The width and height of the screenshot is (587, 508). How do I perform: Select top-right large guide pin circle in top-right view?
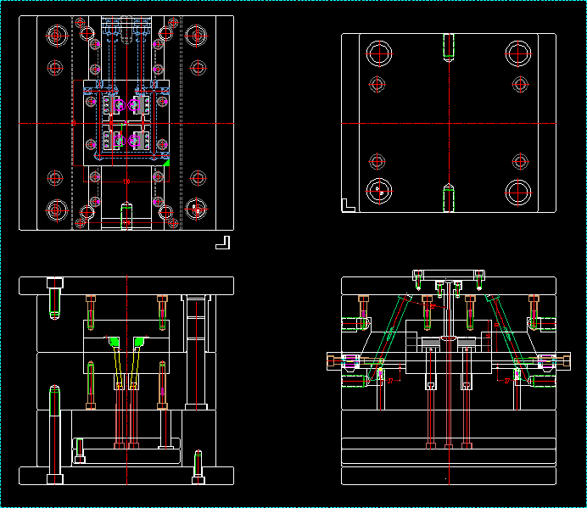(x=518, y=53)
